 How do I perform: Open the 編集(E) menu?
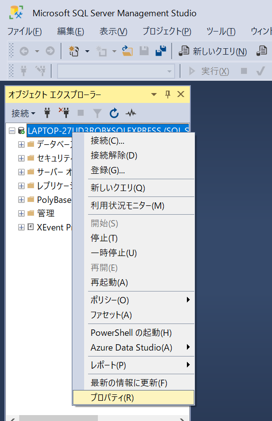tap(70, 32)
